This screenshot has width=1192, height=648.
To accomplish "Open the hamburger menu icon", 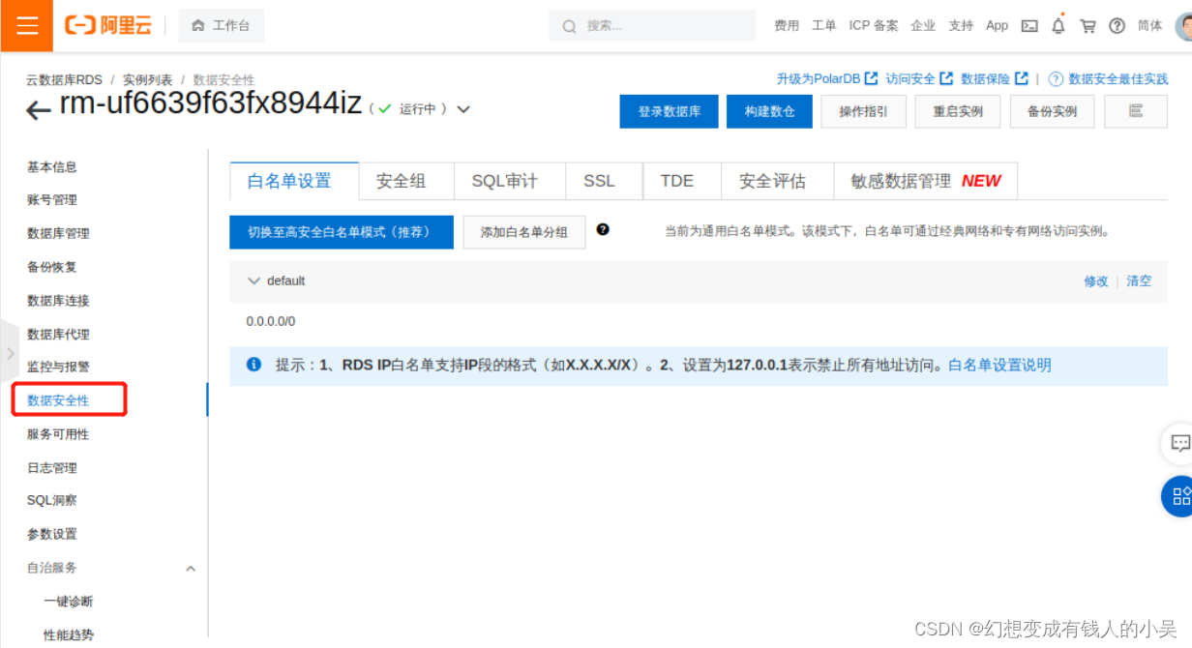I will coord(25,25).
